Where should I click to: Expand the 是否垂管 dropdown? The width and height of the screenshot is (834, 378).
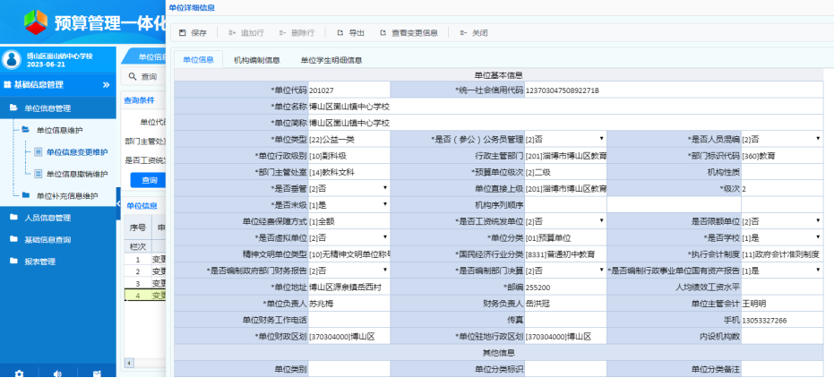[384, 189]
